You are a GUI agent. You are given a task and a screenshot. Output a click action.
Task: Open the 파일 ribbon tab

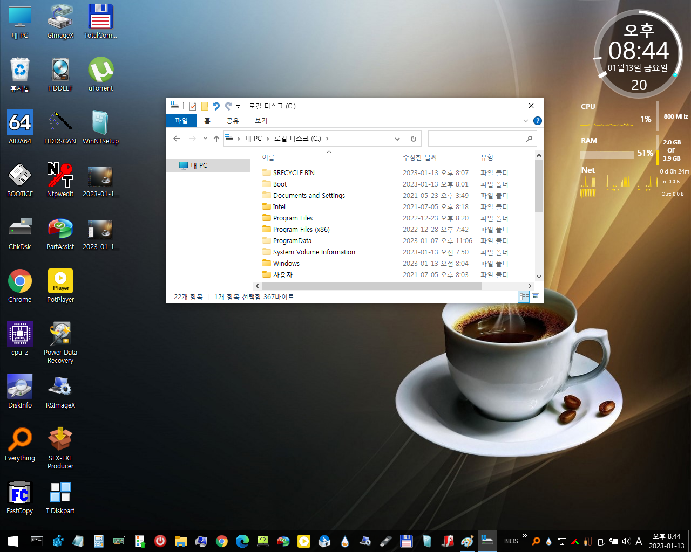pos(181,121)
